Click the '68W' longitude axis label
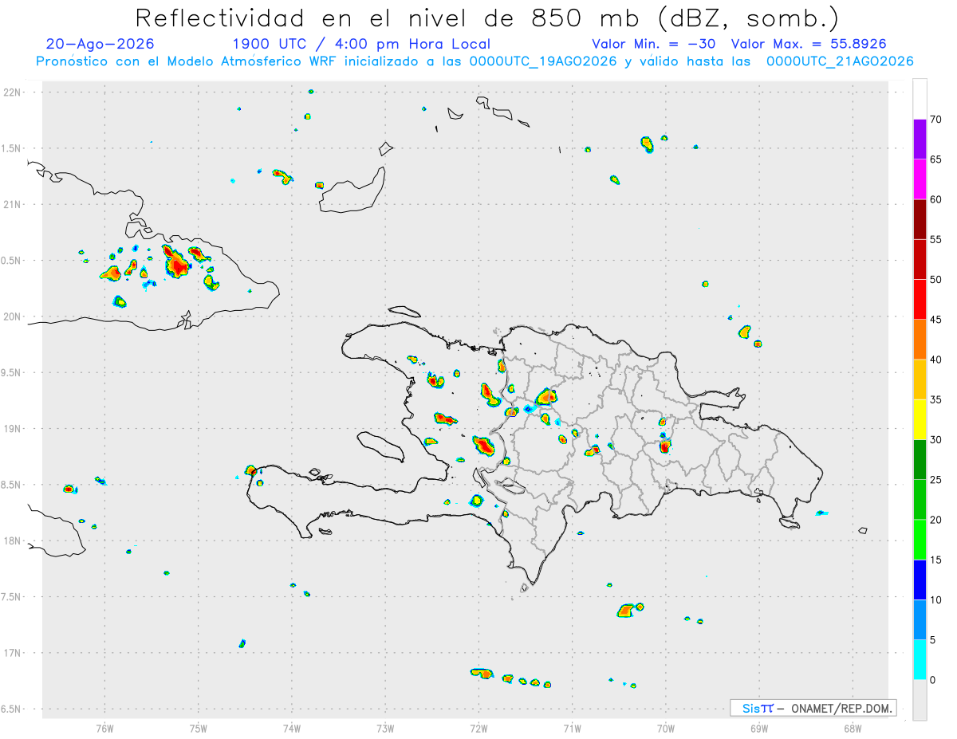This screenshot has width=957, height=739. click(x=853, y=728)
